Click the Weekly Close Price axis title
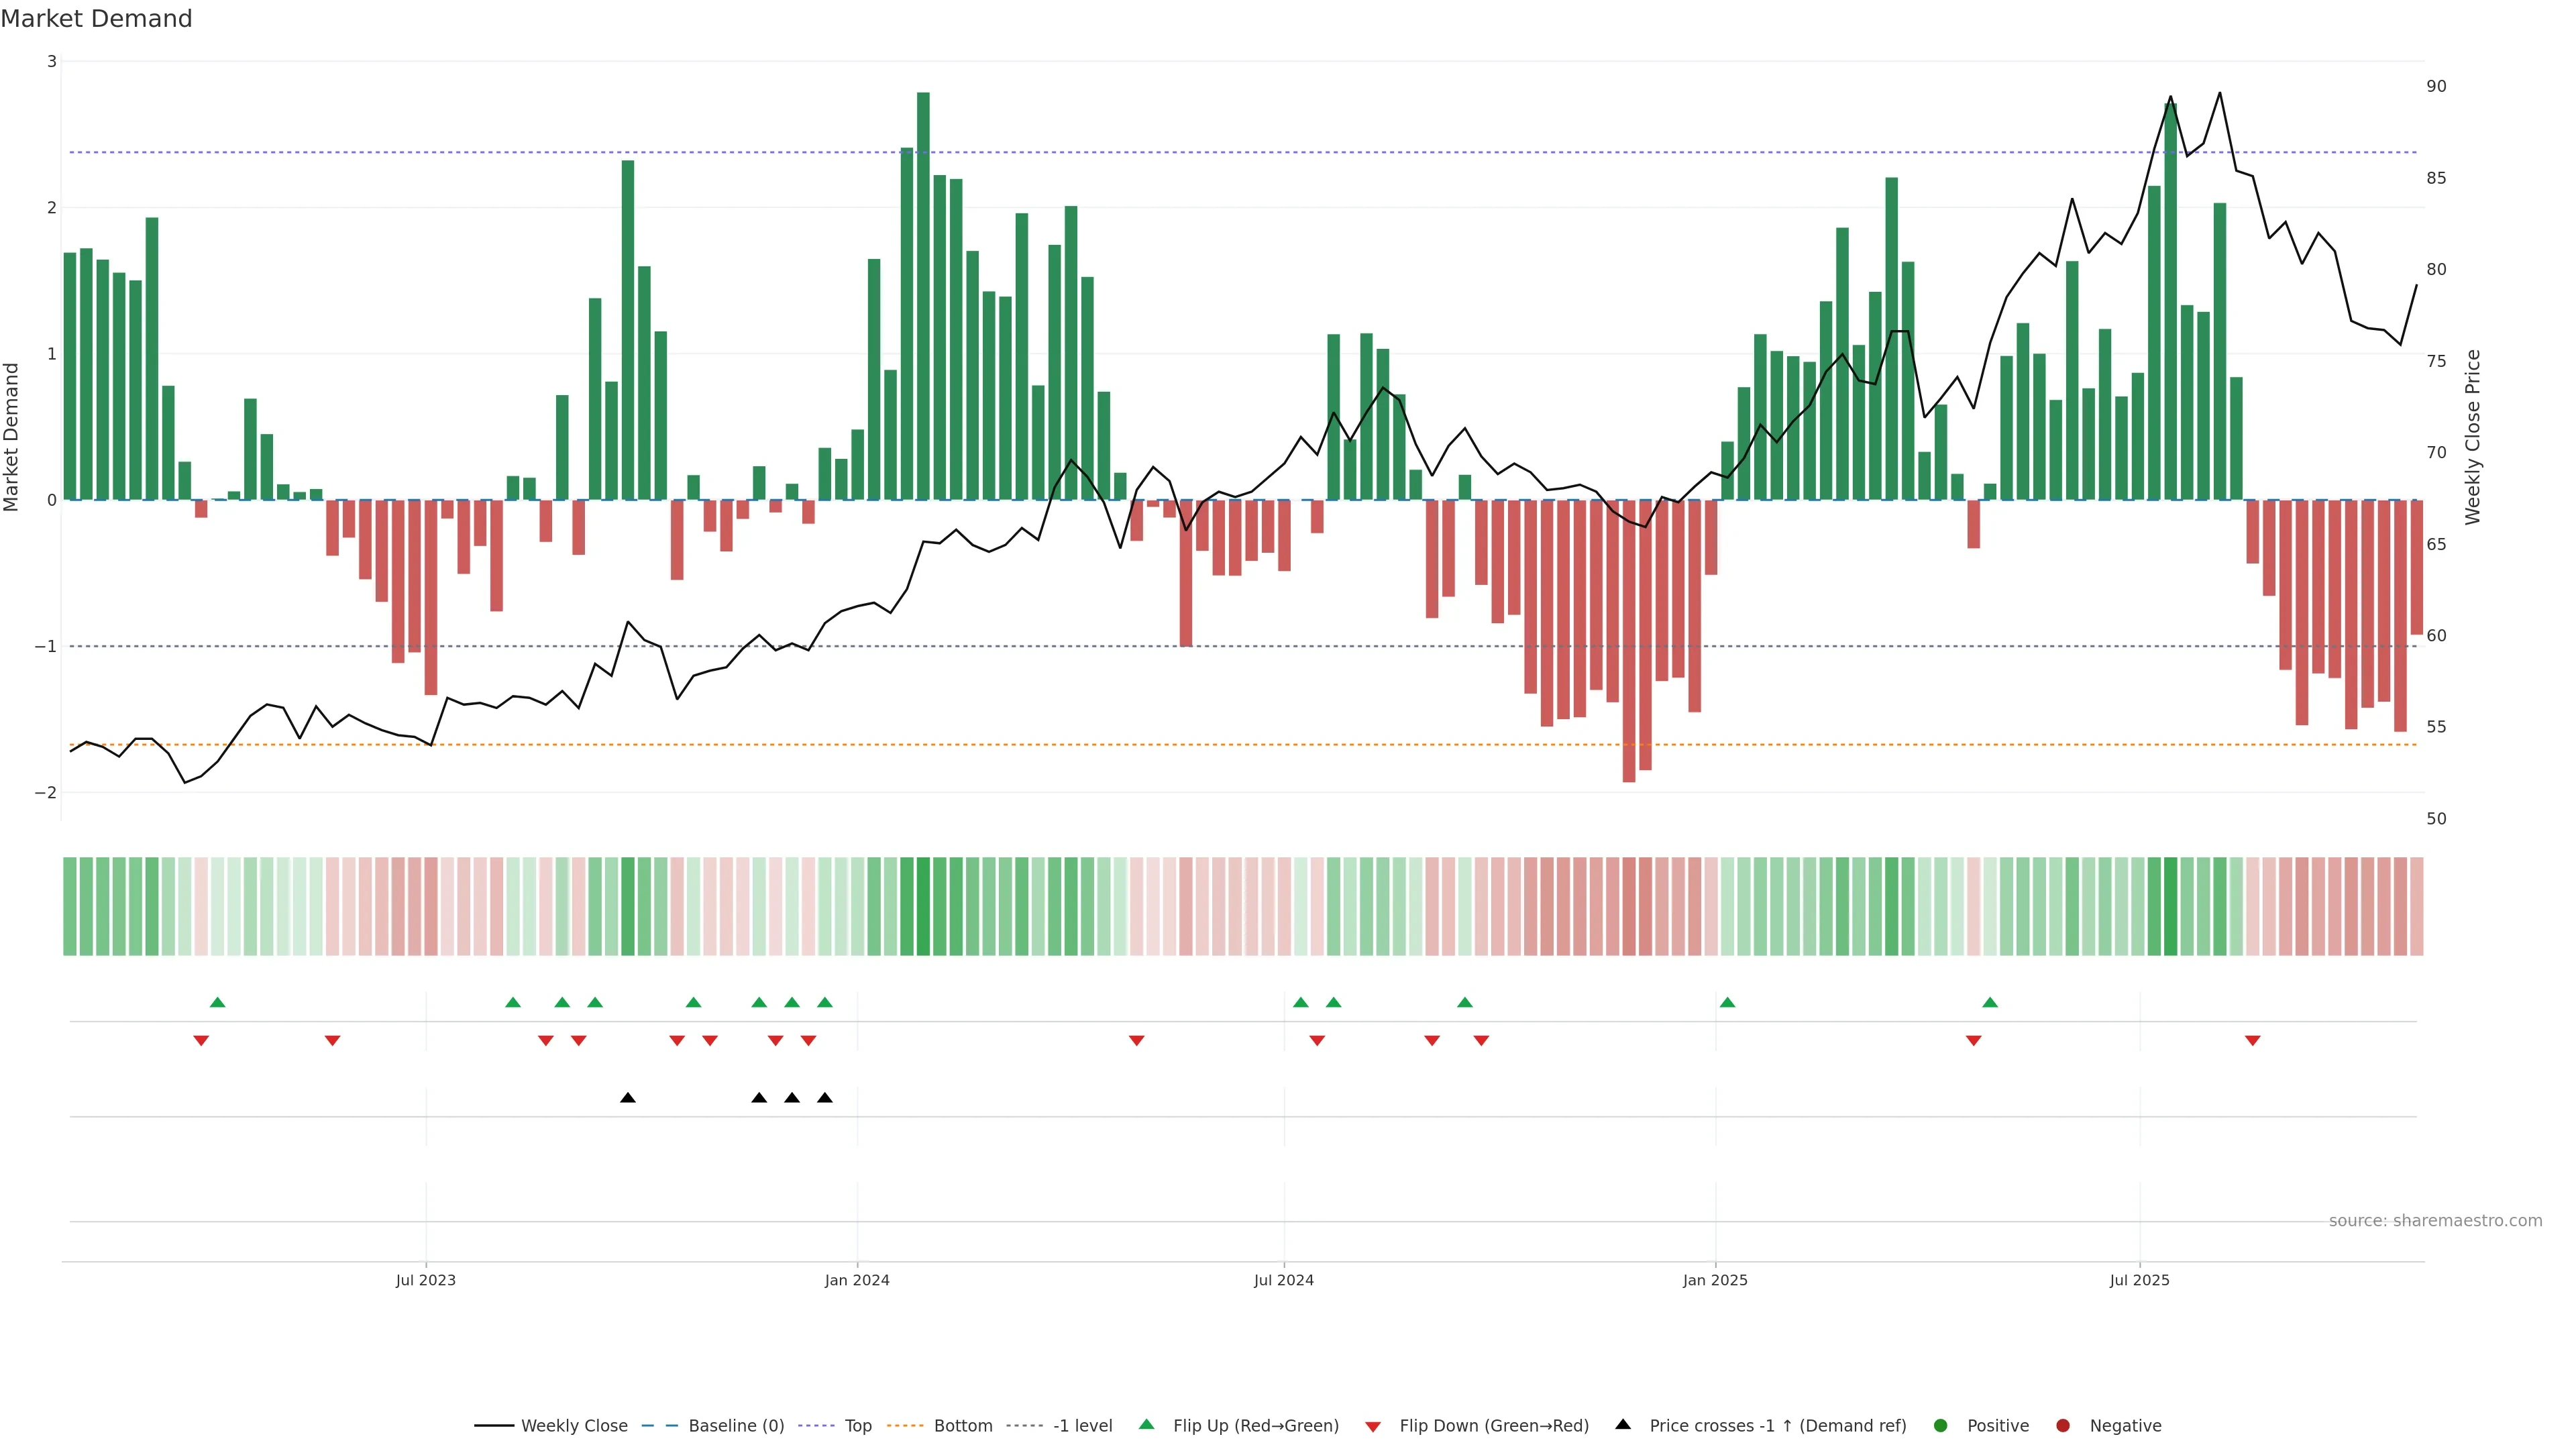The width and height of the screenshot is (2576, 1449). (2473, 437)
